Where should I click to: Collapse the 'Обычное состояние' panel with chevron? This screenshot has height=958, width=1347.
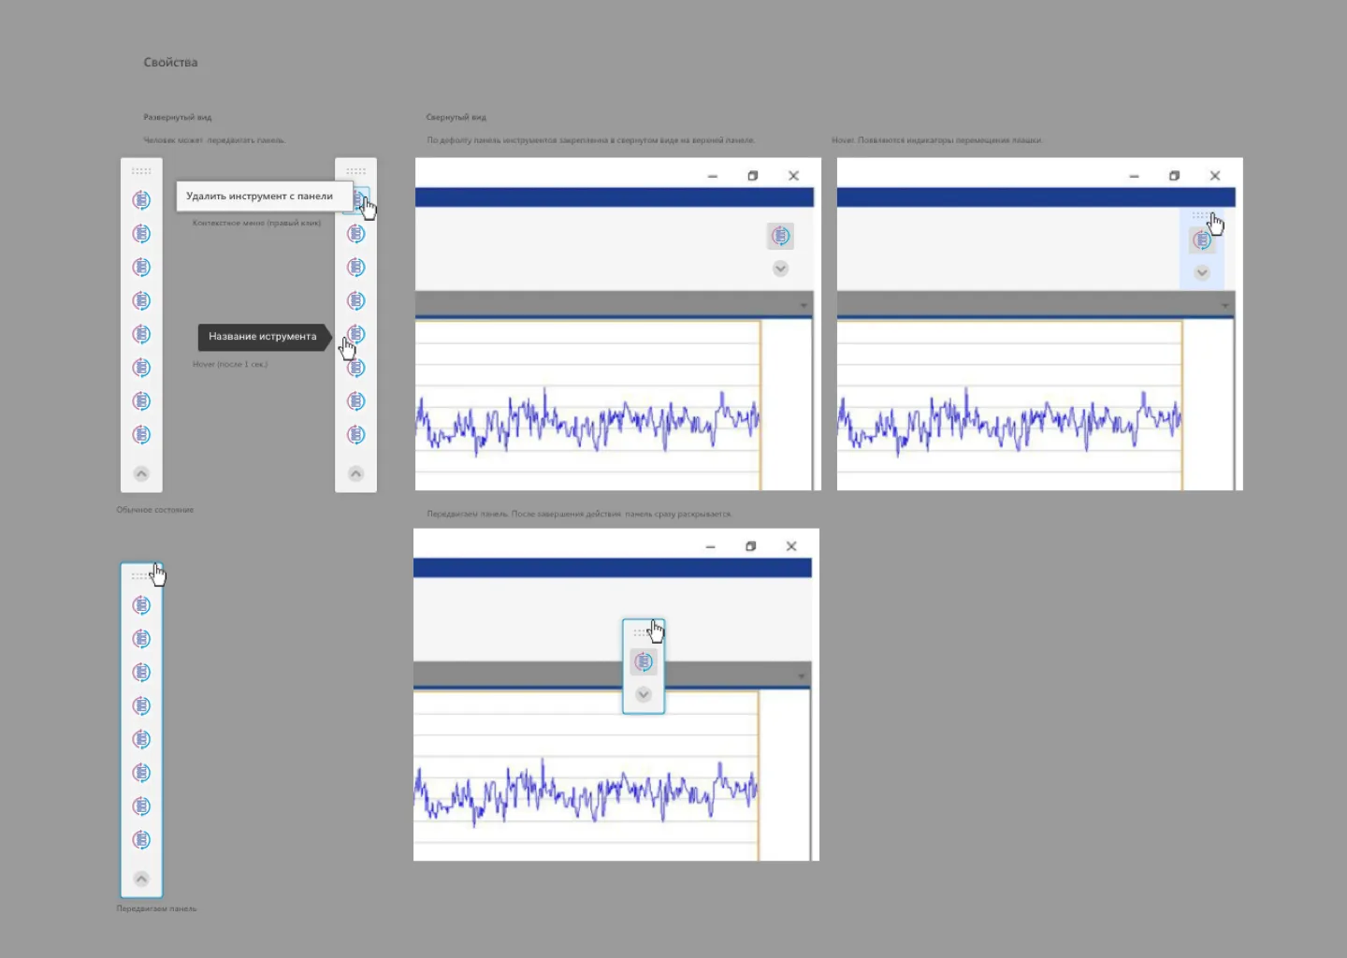tap(141, 474)
